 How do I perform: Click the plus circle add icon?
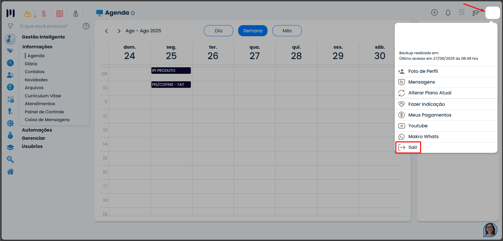click(434, 12)
